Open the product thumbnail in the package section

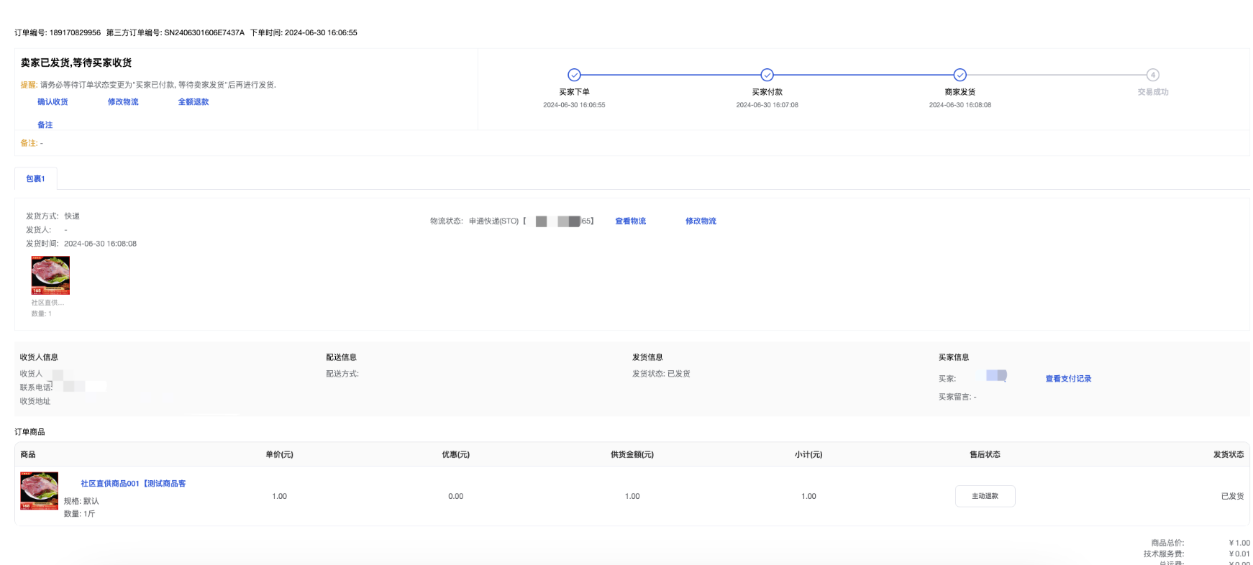coord(50,275)
